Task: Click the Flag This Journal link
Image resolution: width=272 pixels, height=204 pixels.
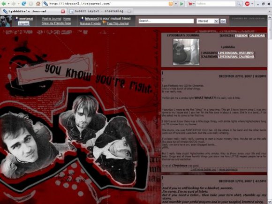Action: pos(118,23)
